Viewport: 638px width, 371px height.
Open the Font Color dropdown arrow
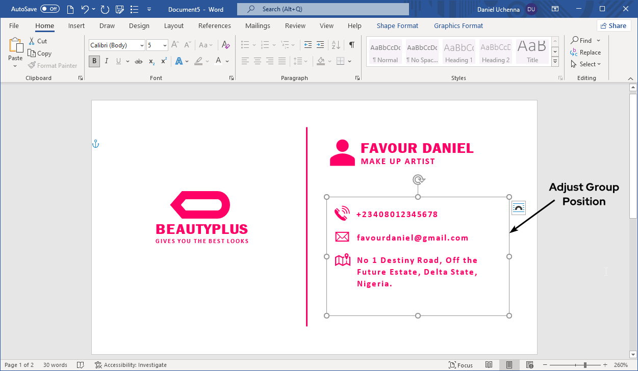pos(226,61)
